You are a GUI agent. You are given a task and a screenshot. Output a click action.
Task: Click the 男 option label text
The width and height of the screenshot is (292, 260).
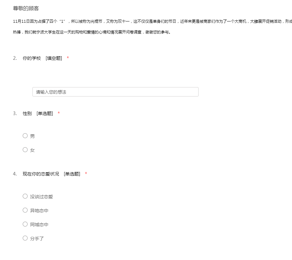tap(32, 136)
